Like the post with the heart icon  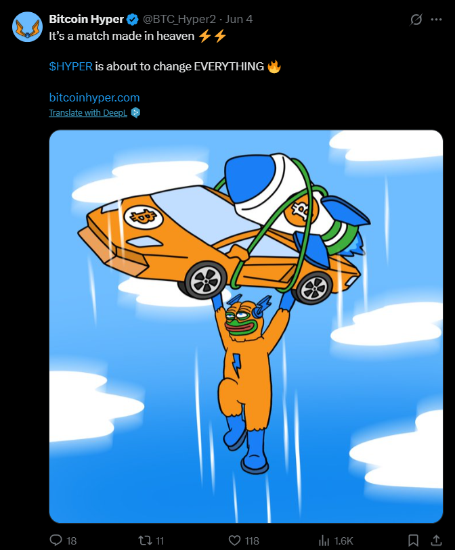pyautogui.click(x=235, y=541)
